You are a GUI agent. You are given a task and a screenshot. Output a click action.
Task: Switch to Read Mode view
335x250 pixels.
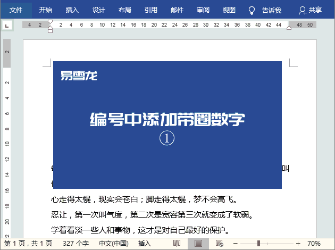[177, 244]
